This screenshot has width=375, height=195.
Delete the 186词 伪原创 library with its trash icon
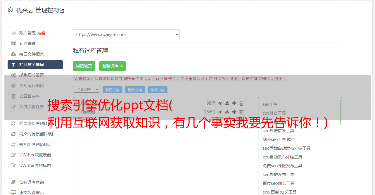pos(241,112)
